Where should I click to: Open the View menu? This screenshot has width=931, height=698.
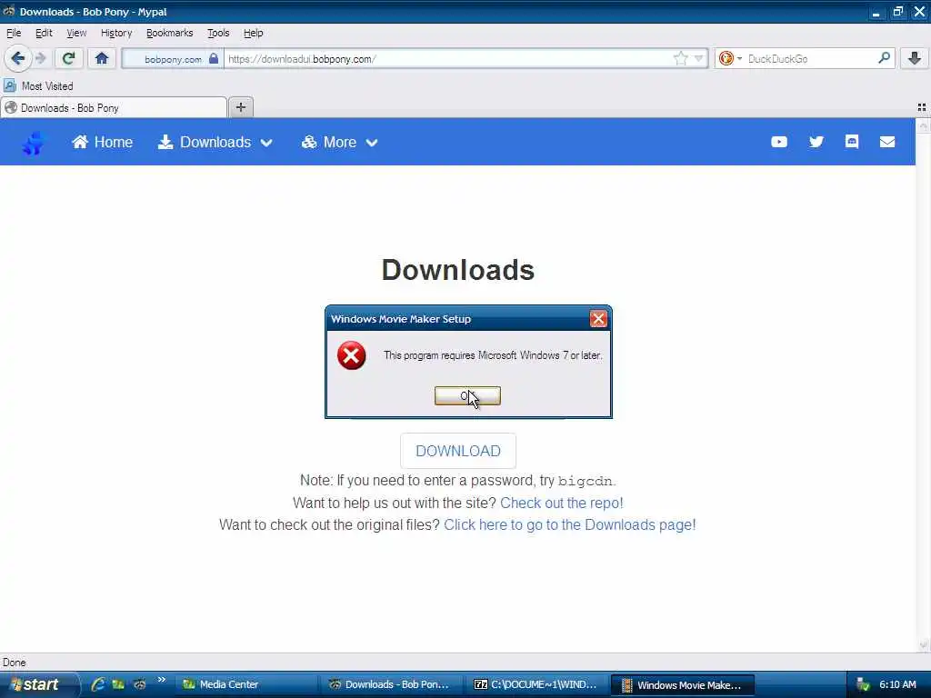pyautogui.click(x=76, y=34)
